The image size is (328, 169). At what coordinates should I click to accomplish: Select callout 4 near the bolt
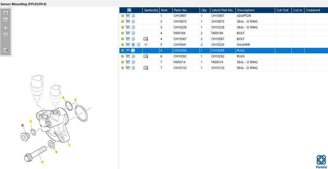[x=42, y=162]
